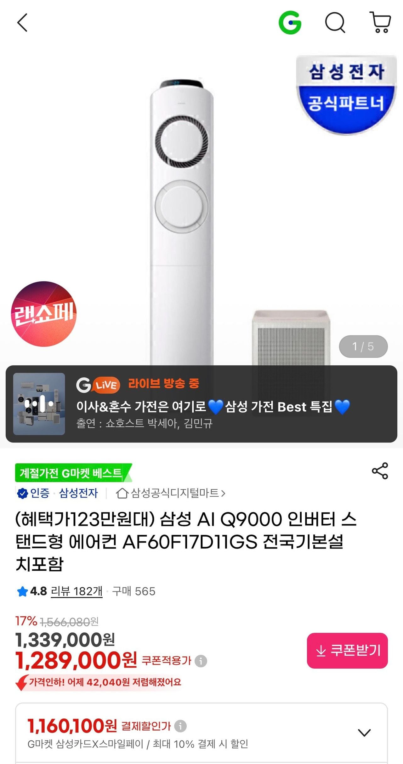Open the 계절가전 G마켓 베스트 tag
The height and width of the screenshot is (764, 403).
73,472
